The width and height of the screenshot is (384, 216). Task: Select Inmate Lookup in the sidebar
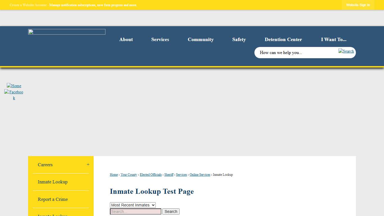click(53, 182)
